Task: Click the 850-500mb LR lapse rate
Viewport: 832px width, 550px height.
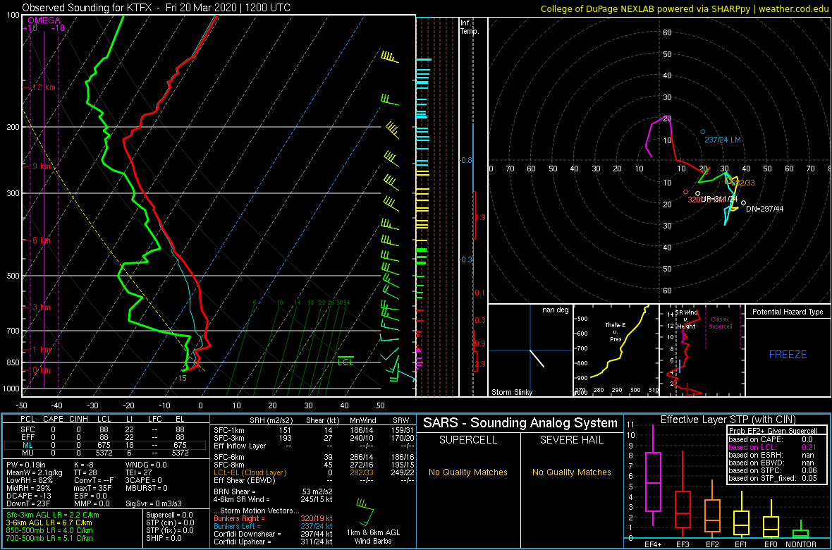Action: click(x=49, y=531)
